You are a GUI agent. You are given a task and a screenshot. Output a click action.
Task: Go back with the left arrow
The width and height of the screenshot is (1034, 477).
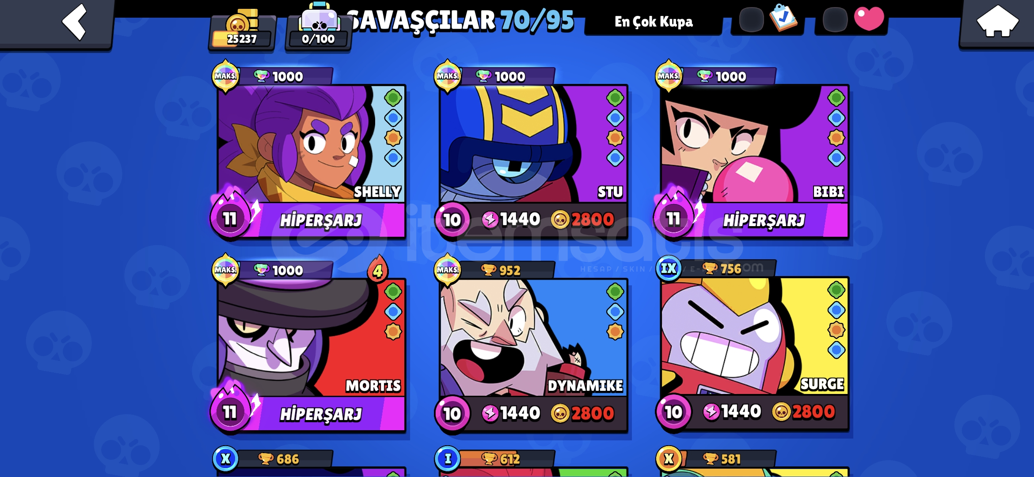click(74, 22)
